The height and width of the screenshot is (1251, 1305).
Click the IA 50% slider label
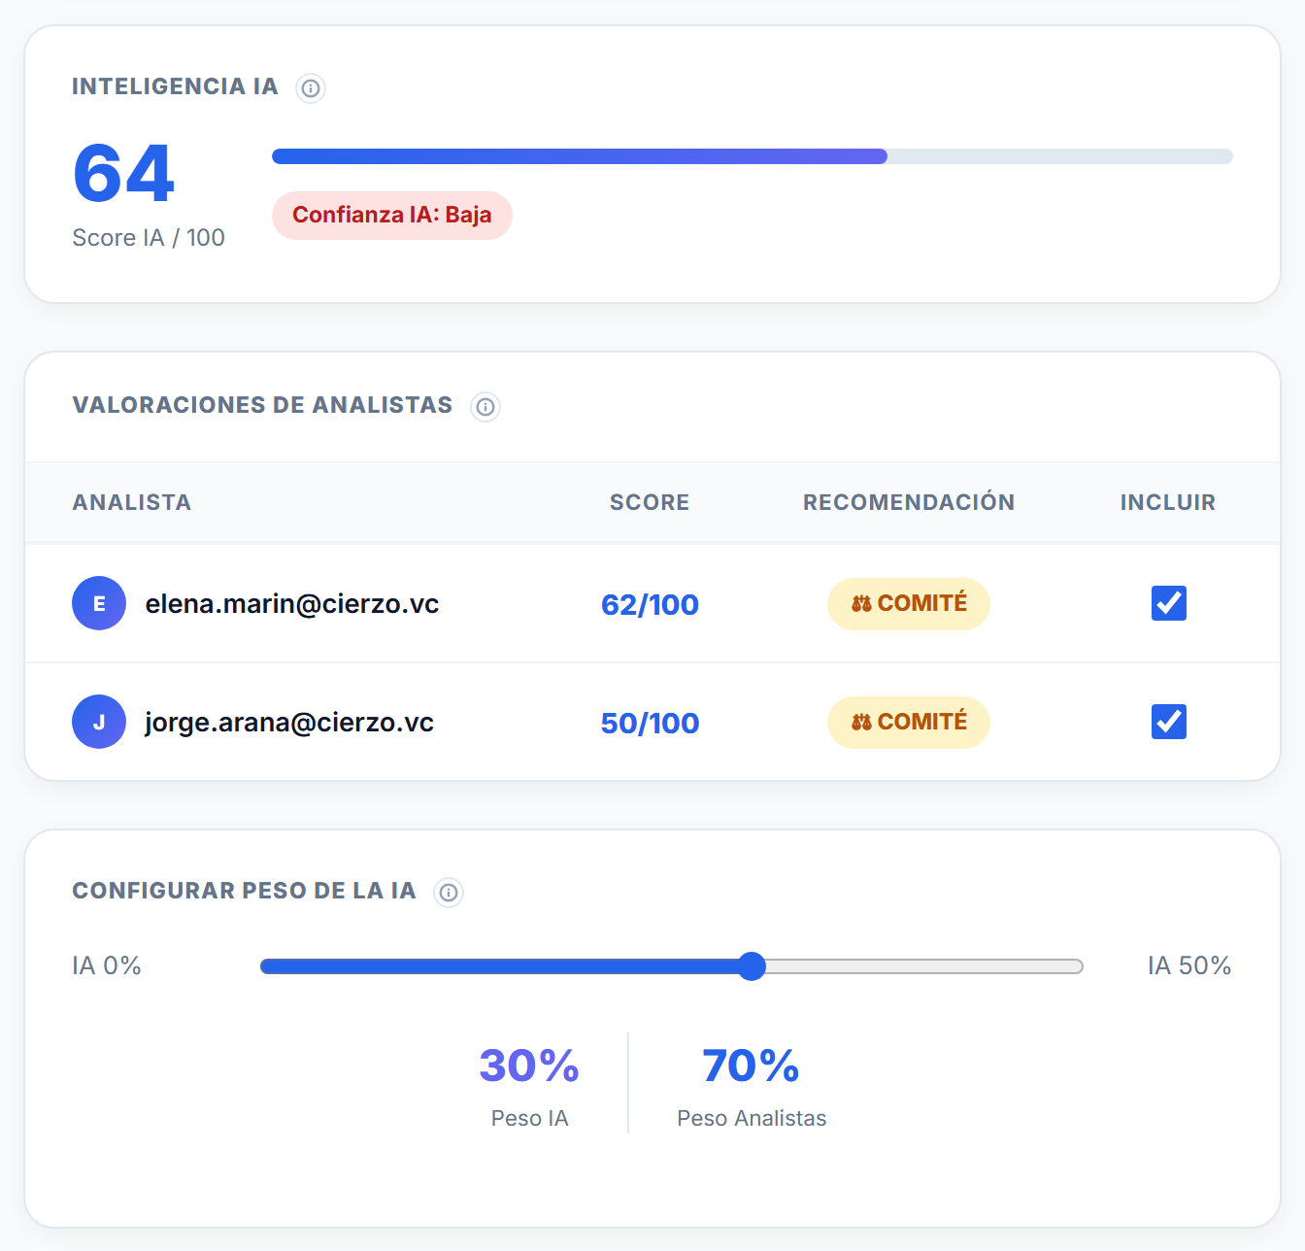pyautogui.click(x=1189, y=965)
